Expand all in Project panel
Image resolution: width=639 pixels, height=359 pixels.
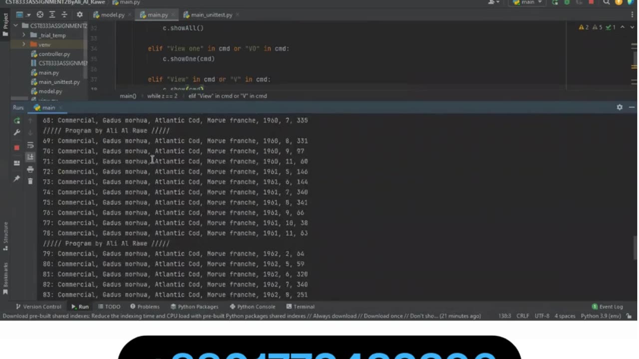[x=52, y=14]
